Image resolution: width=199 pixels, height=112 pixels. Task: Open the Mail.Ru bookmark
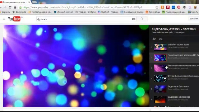point(193,12)
